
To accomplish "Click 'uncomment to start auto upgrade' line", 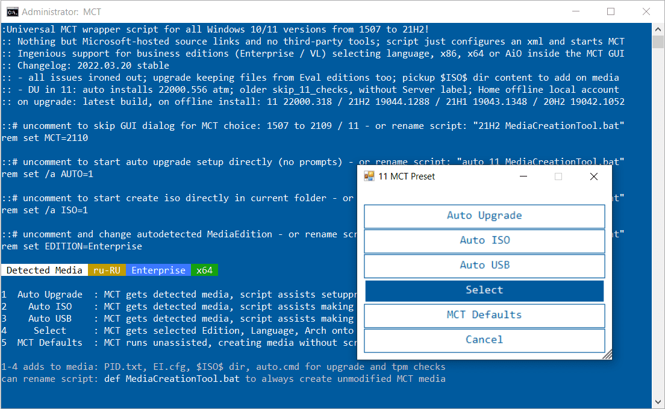I will click(313, 161).
